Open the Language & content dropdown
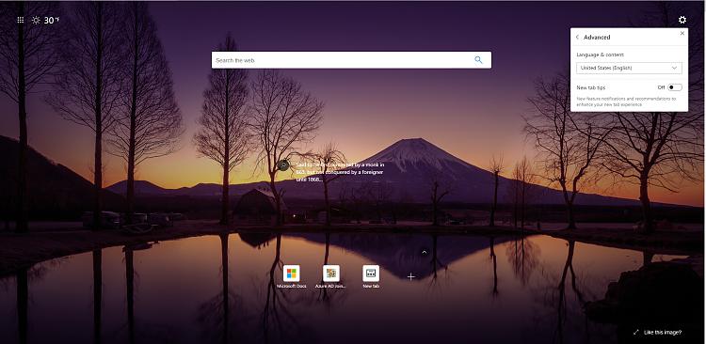Viewport: 706px width, 344px height. (x=629, y=68)
